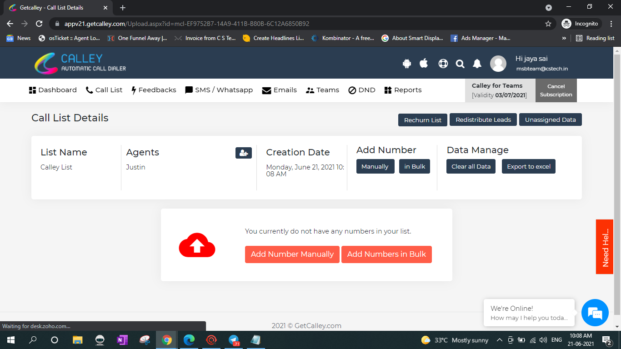Bookmark this page with star icon
This screenshot has height=349, width=621.
[x=548, y=24]
